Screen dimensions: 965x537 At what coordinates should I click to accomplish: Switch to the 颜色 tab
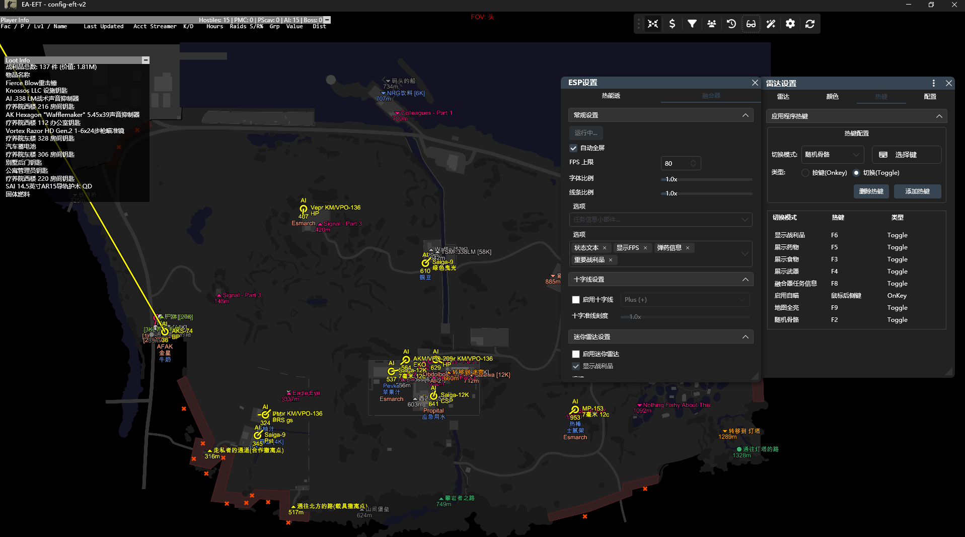(832, 97)
